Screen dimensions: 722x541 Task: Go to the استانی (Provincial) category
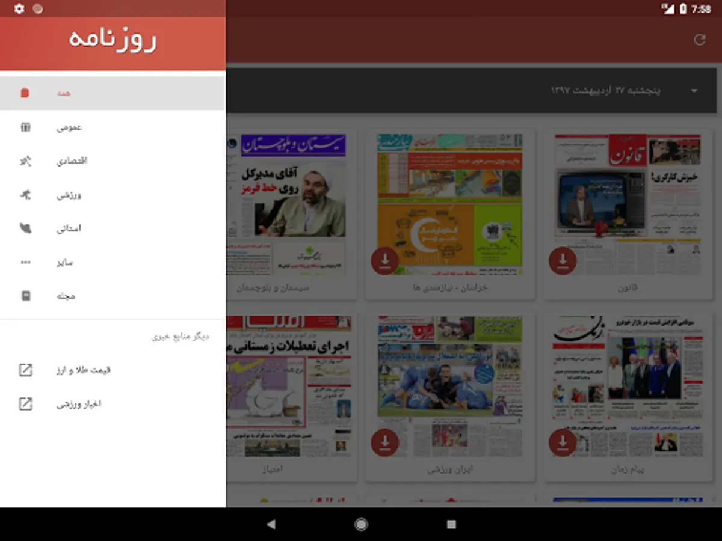click(113, 228)
